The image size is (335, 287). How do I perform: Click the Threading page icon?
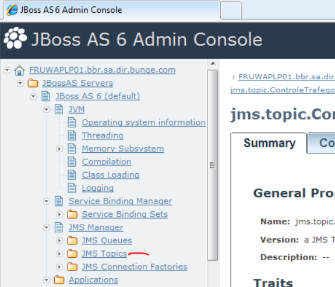[72, 135]
